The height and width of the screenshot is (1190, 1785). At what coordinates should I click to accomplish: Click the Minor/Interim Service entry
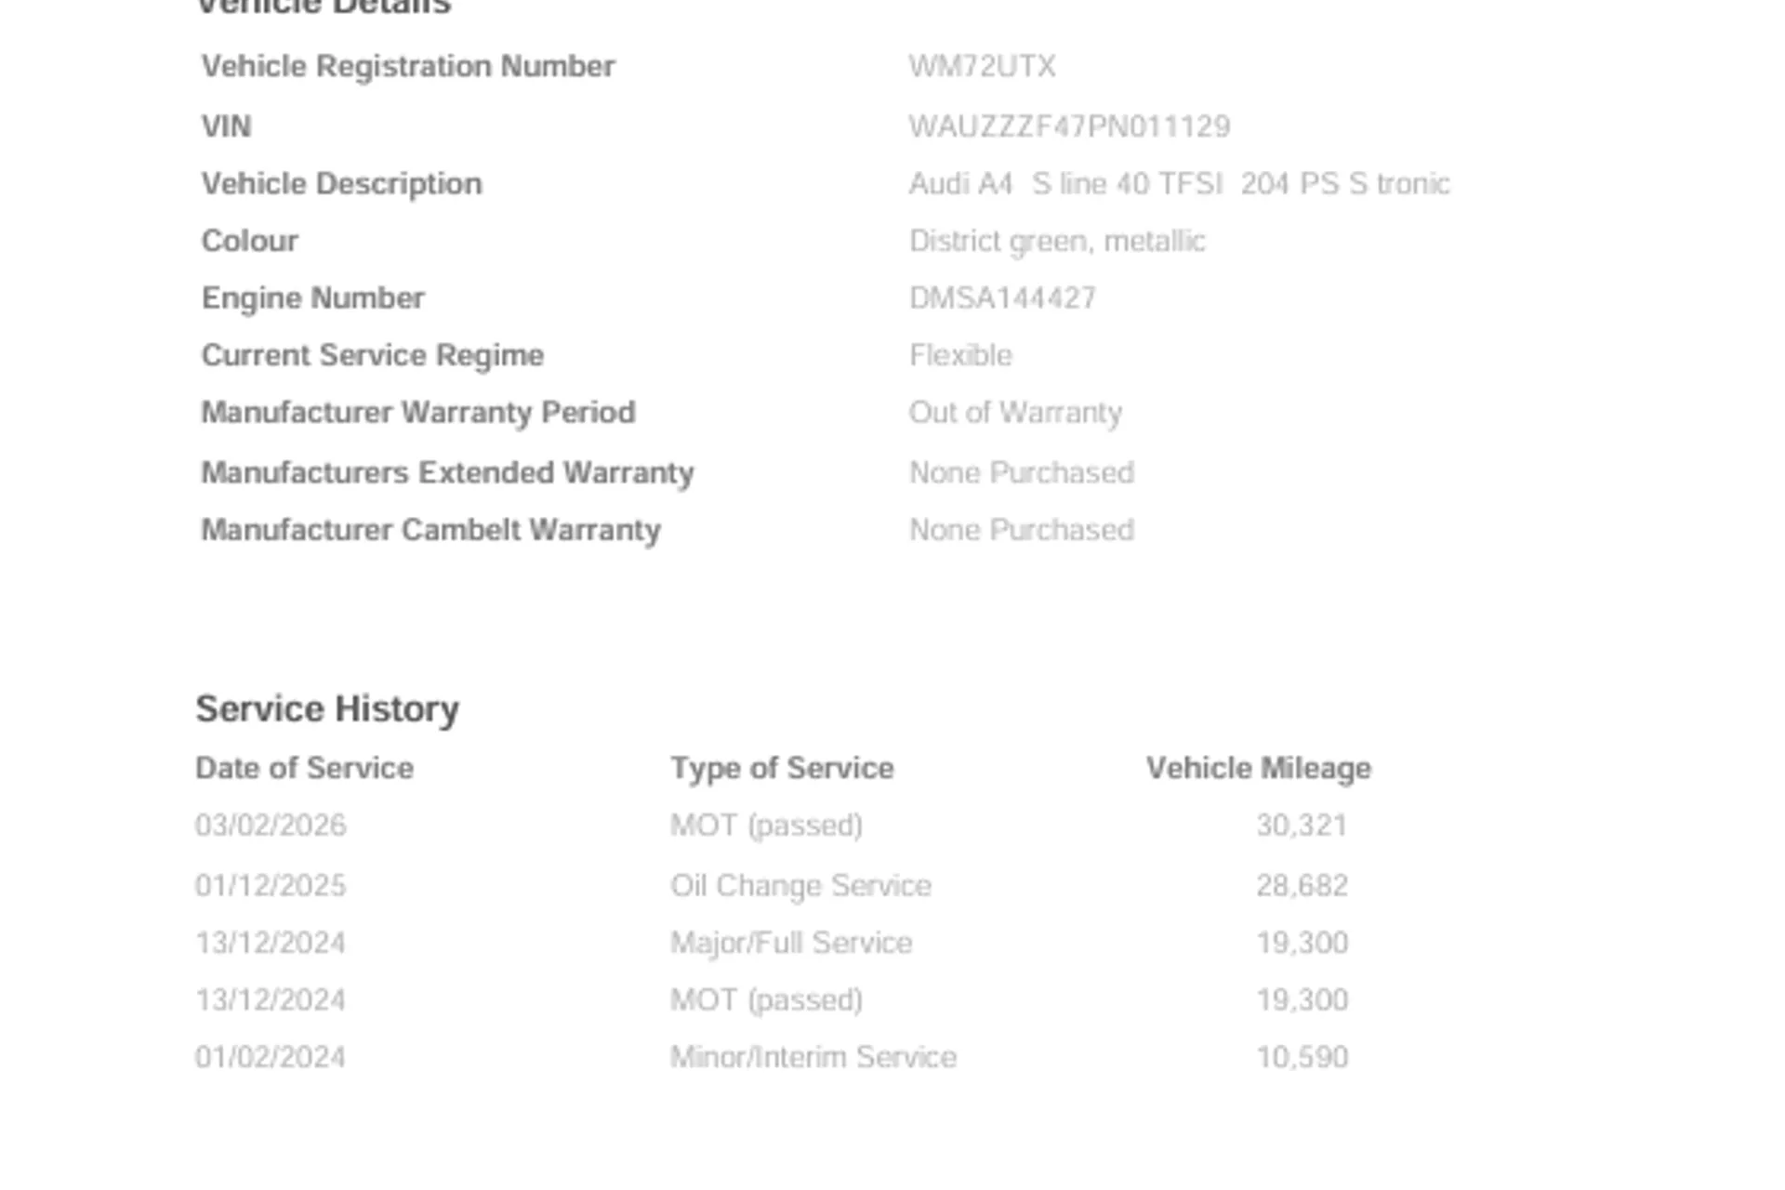(813, 1058)
